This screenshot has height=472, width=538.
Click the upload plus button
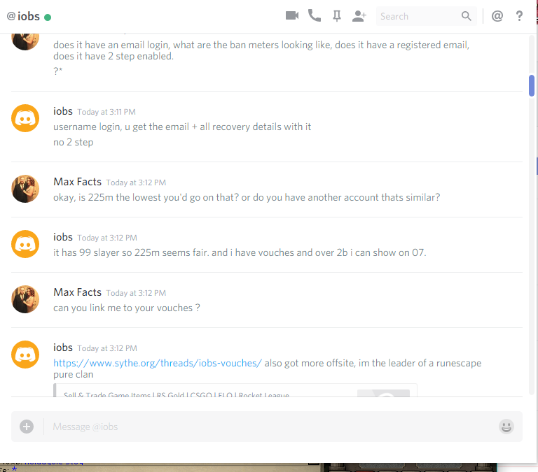click(27, 427)
